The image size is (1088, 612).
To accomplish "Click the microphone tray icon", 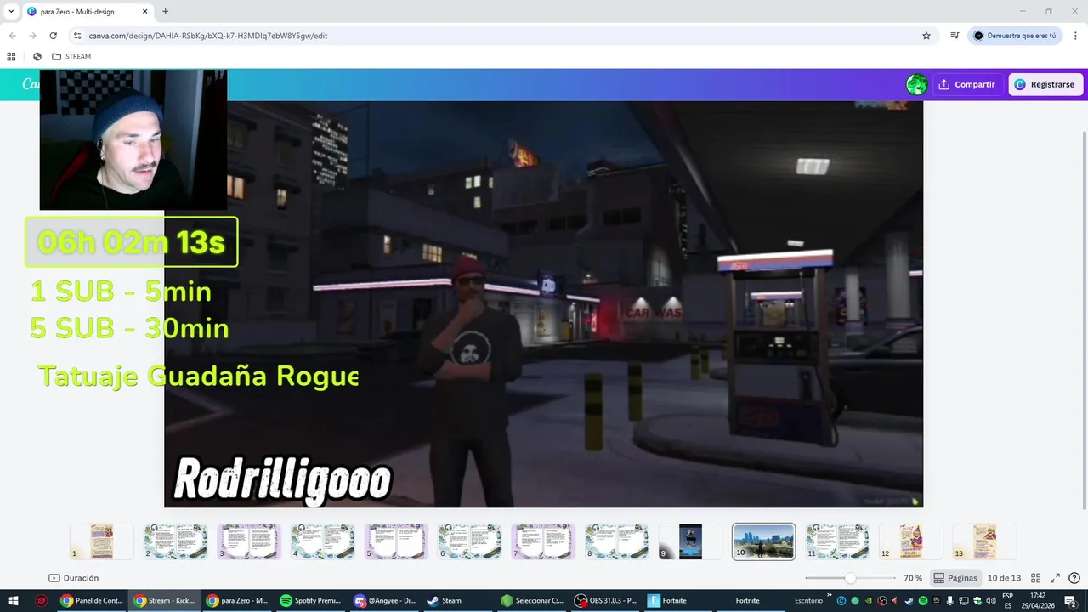I will (949, 601).
